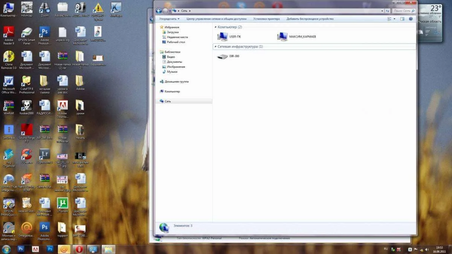The height and width of the screenshot is (254, 452).
Task: Select the EPSON Smart Panel desktop icon
Action: [x=26, y=36]
